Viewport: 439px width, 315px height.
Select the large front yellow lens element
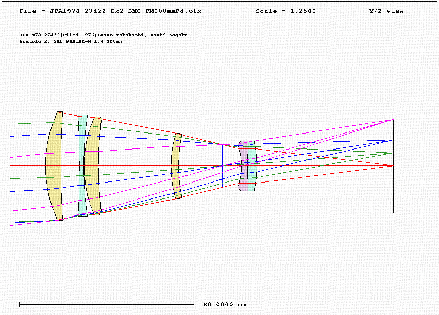54,165
